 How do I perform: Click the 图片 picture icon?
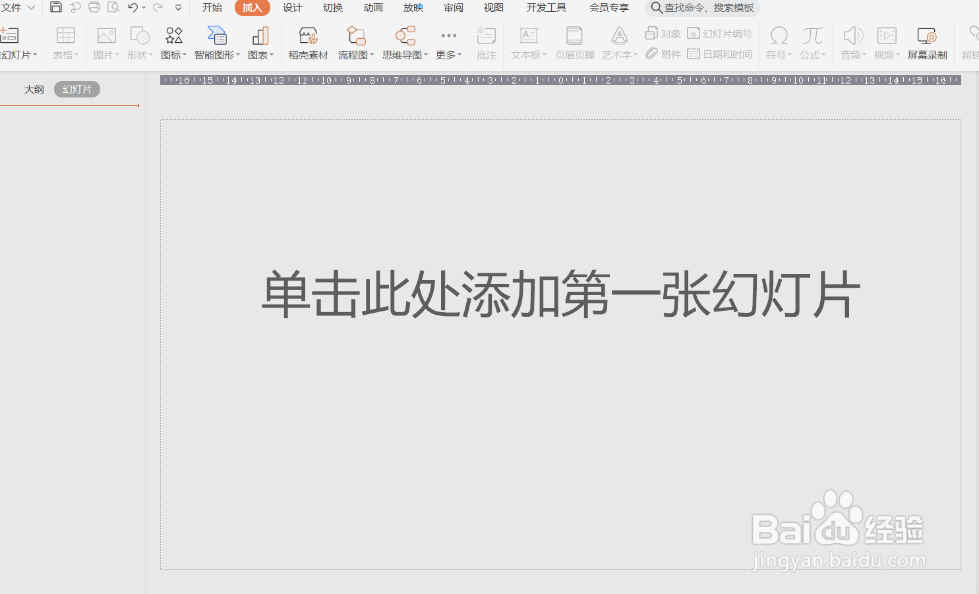[106, 36]
